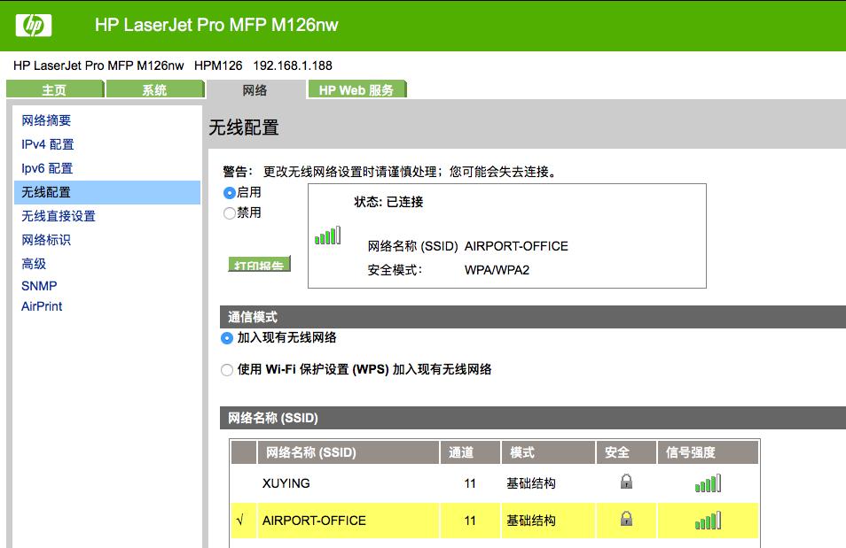The width and height of the screenshot is (846, 548).
Task: Select 加入现有无线网络 communication mode
Action: coord(229,337)
